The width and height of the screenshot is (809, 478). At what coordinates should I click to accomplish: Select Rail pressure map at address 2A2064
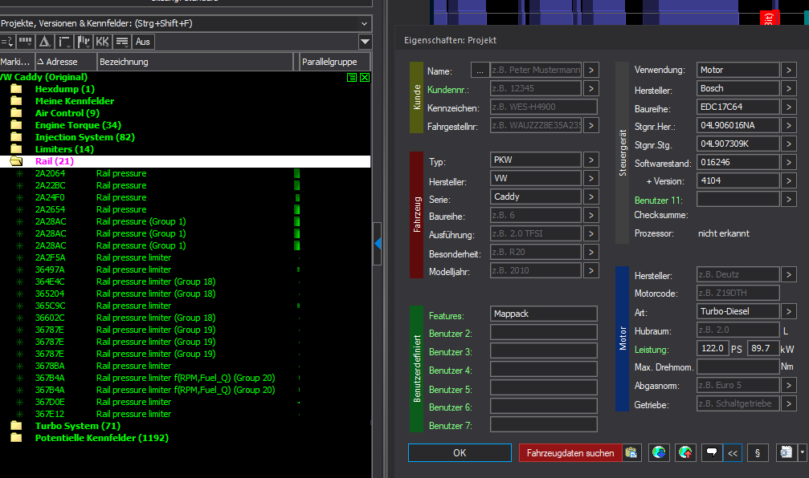tap(121, 173)
